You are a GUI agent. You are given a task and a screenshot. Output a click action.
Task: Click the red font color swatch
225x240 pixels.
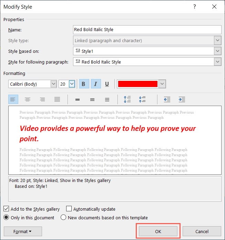138,84
